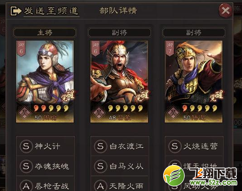The image size is (242, 191).
Task: Click the 御 7 cost badge on 陆逊
Action: [x=169, y=48]
